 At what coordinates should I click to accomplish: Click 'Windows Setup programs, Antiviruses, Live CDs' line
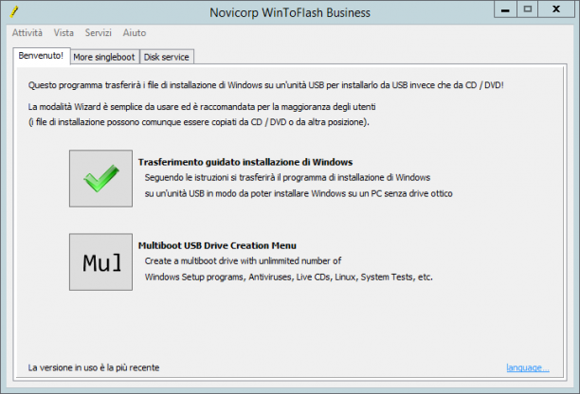click(x=288, y=278)
